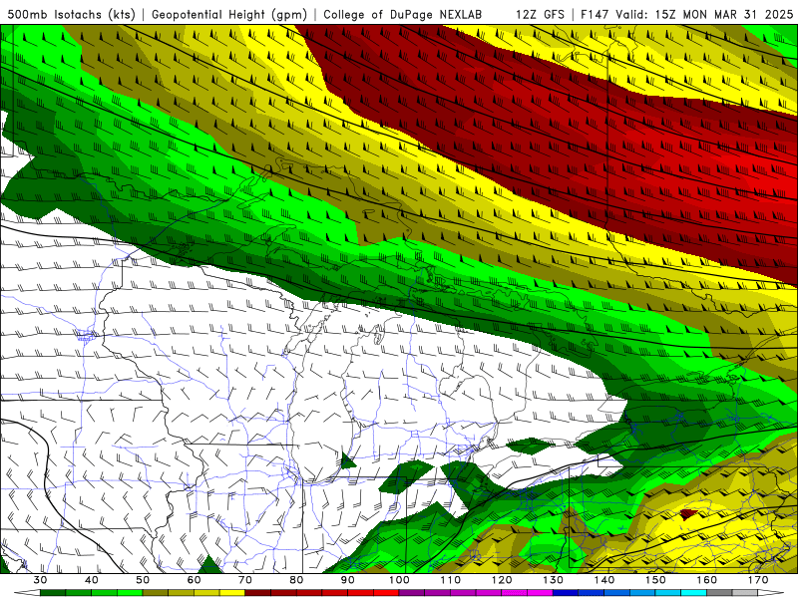The width and height of the screenshot is (798, 598).
Task: Click the legend value 60
Action: [194, 580]
